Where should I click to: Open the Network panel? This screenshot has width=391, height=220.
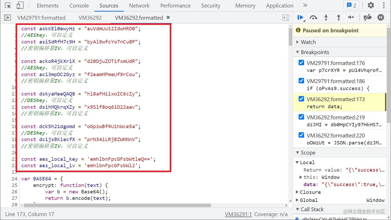click(x=139, y=6)
